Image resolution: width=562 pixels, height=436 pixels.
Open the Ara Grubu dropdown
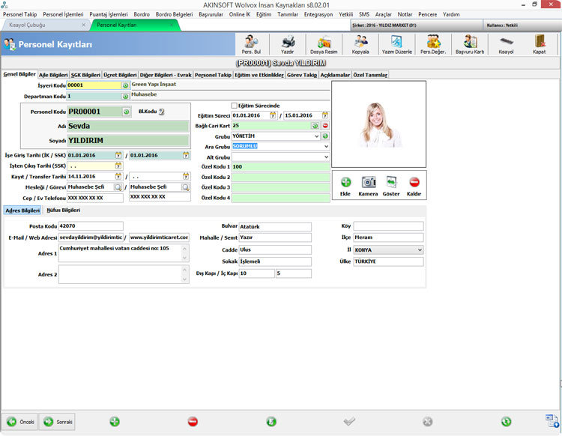[x=326, y=147]
